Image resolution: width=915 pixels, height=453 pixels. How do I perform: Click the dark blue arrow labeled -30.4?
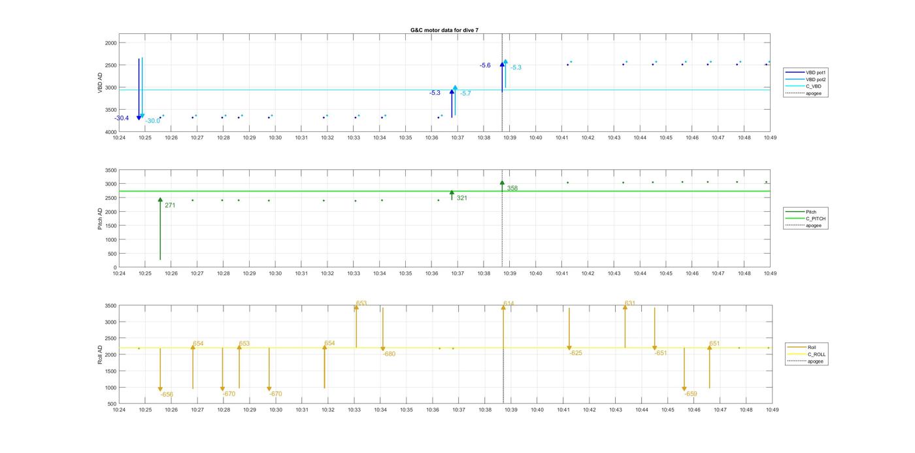[x=139, y=90]
